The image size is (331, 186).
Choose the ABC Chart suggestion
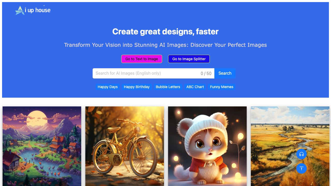pos(195,87)
